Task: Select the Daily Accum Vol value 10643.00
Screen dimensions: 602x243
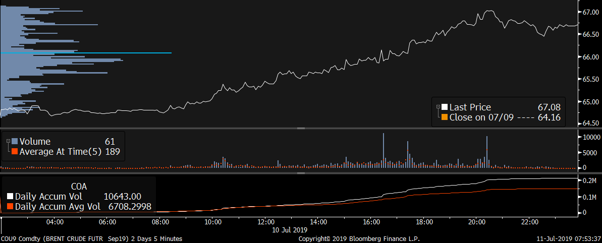Action: click(123, 197)
